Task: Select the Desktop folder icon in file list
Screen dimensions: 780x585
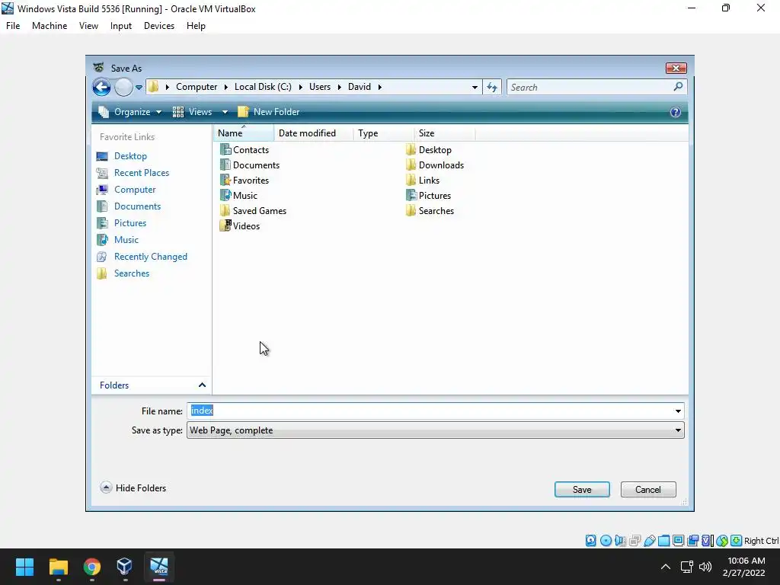Action: click(x=411, y=149)
